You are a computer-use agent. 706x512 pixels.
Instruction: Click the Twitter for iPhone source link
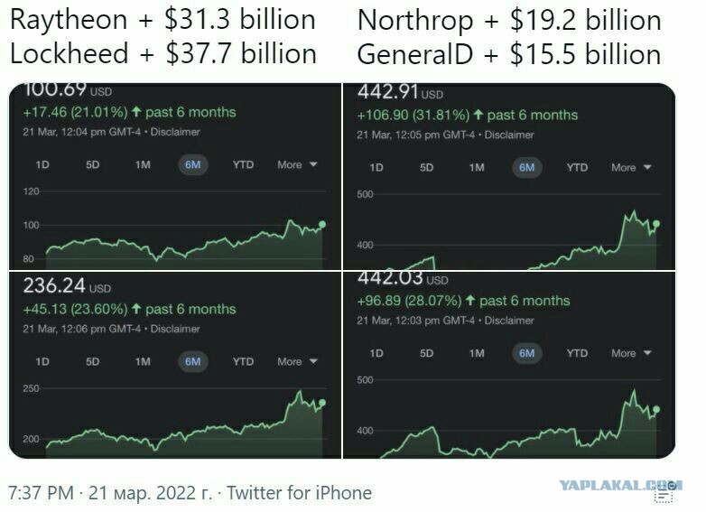click(300, 493)
